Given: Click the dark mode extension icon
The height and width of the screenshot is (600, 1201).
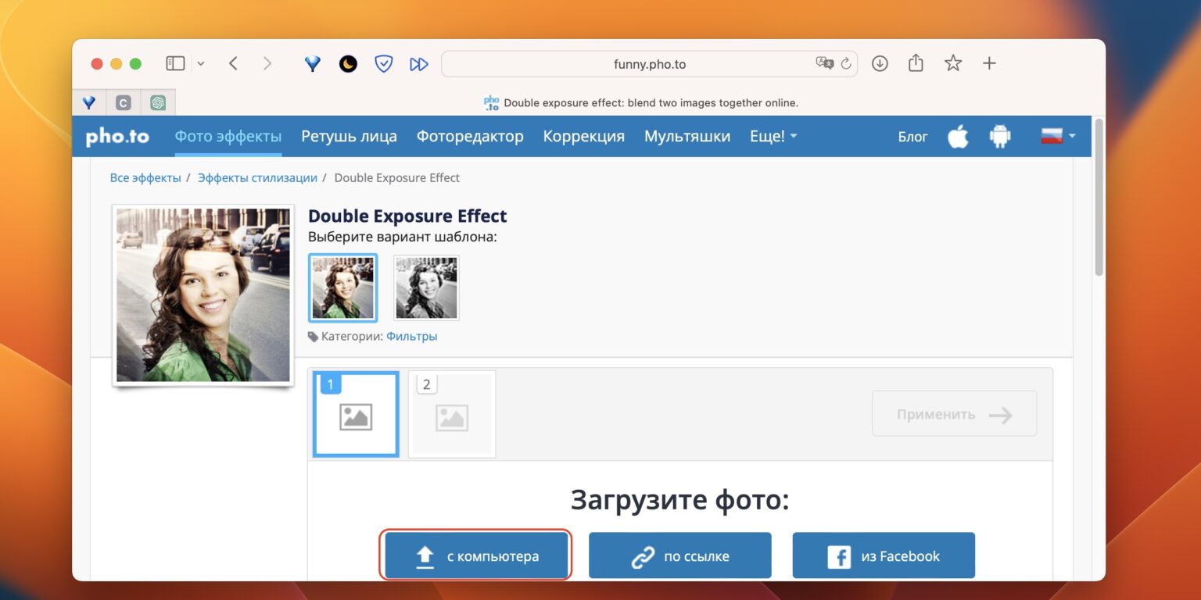Looking at the screenshot, I should [347, 63].
